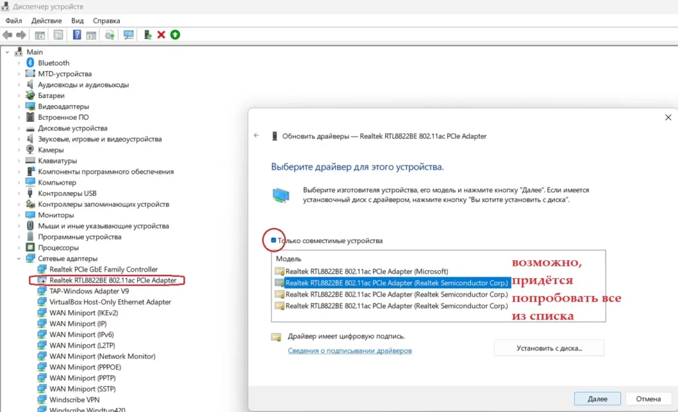678x412 pixels.
Task: Click the Отмена button
Action: 648,399
